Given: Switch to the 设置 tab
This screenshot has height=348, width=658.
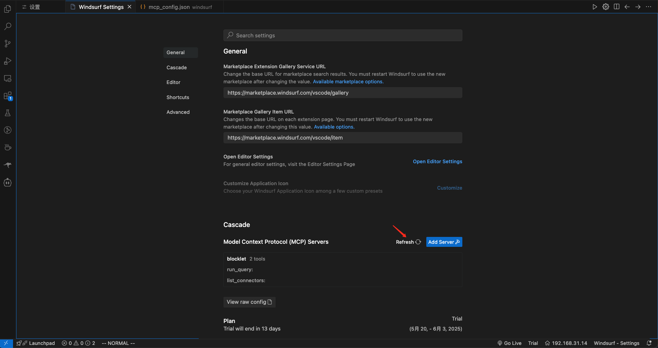Looking at the screenshot, I should click(34, 7).
